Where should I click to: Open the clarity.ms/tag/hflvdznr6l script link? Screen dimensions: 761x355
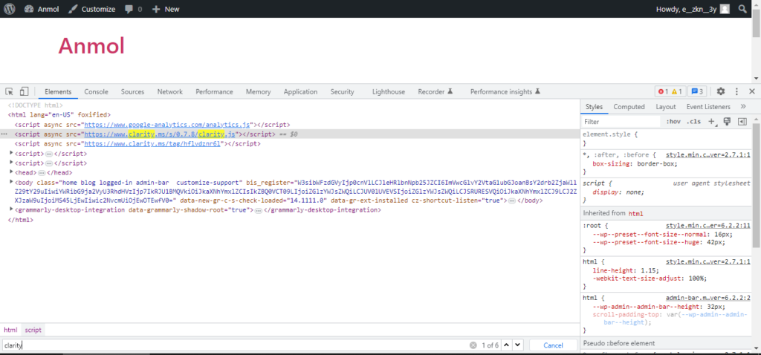(152, 144)
